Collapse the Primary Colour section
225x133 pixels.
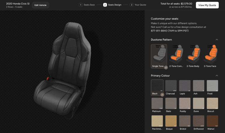(x=217, y=76)
